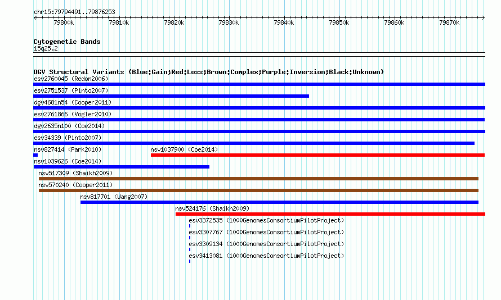Click the 79820k ruler position
501x300 pixels.
(x=174, y=22)
